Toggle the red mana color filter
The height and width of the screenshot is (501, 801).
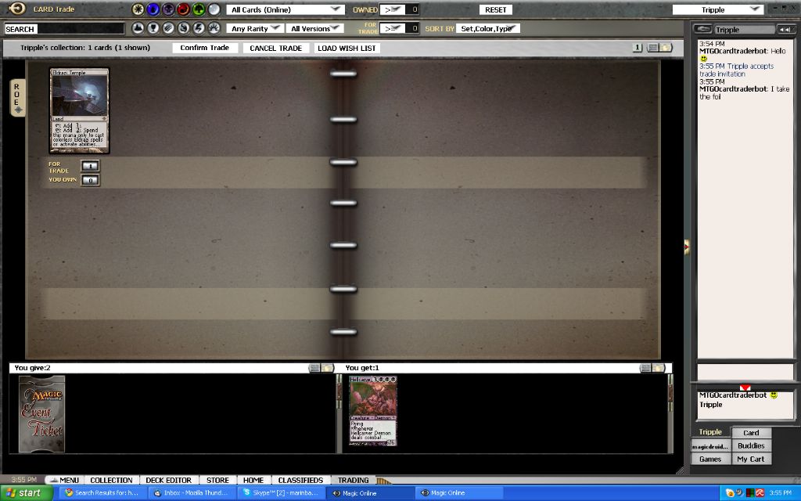coord(183,9)
